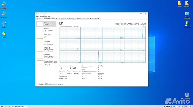Click the Windows Start button
The image size is (193, 108).
pos(2,106)
